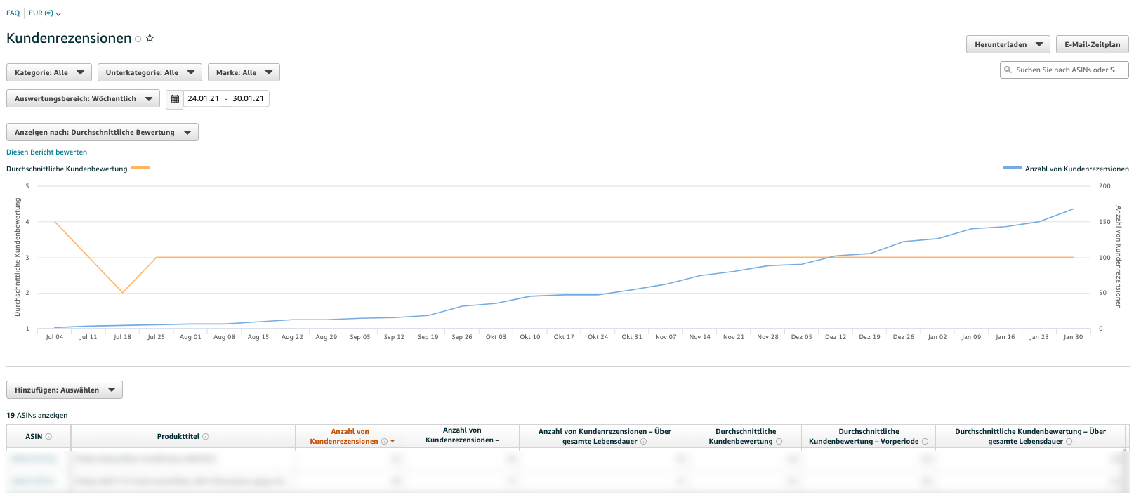Click the magnifier icon in ASIN search
Image resolution: width=1141 pixels, height=493 pixels.
coord(1008,70)
